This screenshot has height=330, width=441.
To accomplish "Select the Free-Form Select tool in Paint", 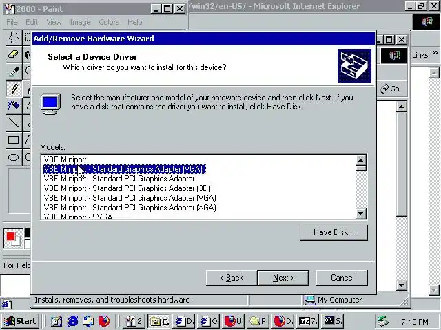I will pos(14,37).
